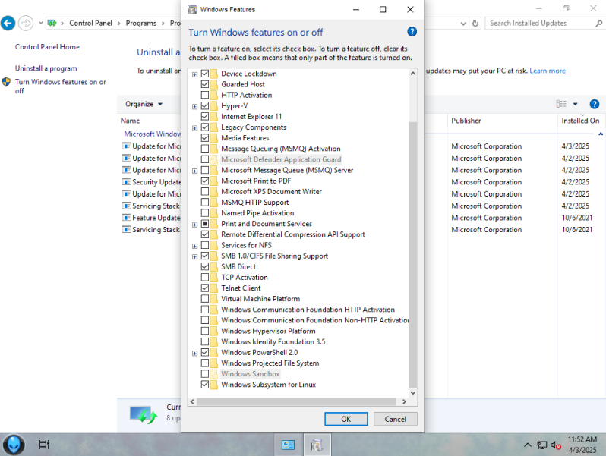Click icon of Security Update row
This screenshot has height=456, width=606.
tap(126, 182)
